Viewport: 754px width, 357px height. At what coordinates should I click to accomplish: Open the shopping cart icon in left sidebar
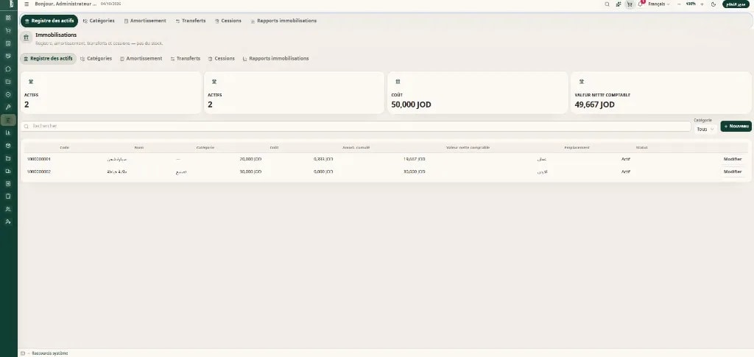(x=8, y=31)
